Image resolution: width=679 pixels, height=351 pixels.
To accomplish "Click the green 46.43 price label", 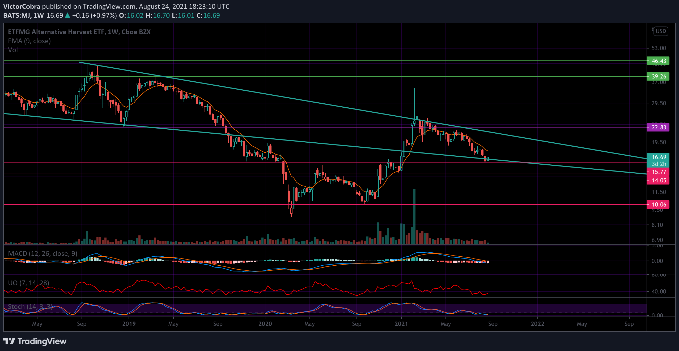I will coord(658,61).
